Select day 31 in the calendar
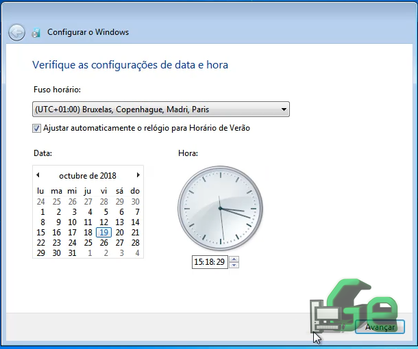This screenshot has height=349, width=418. click(72, 253)
